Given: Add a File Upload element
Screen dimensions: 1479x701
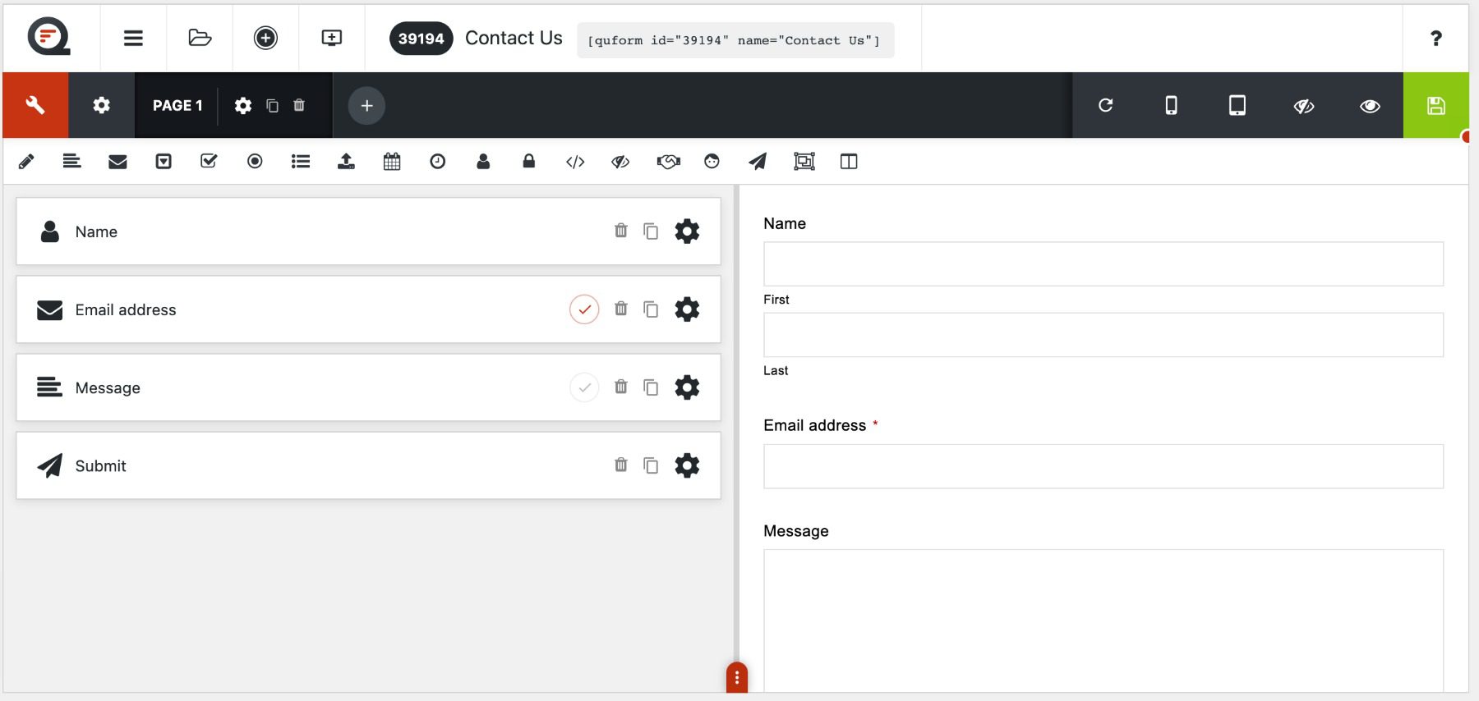Looking at the screenshot, I should tap(346, 162).
